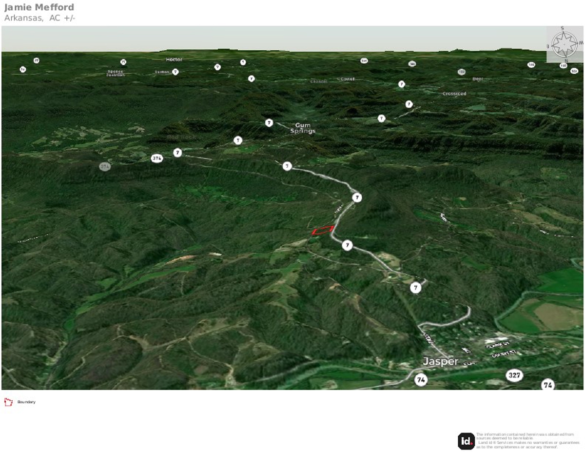The width and height of the screenshot is (585, 452).
Task: Click the Deer place label
Action: (477, 79)
